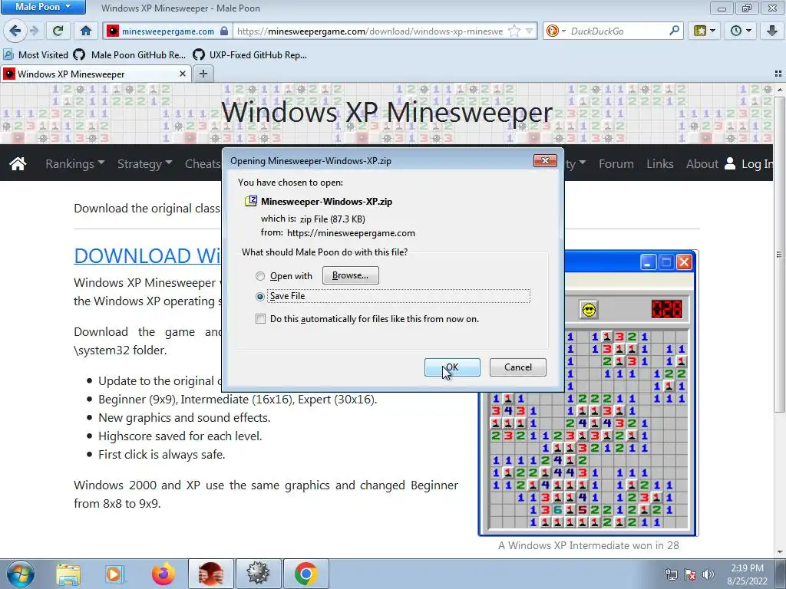This screenshot has width=786, height=589.
Task: Close the Opening Minesweeper-Windows-XP.zip dialog
Action: [545, 160]
